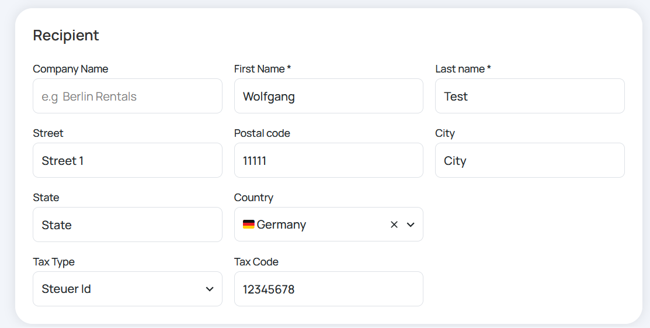Click the "Country" field label

pos(253,198)
